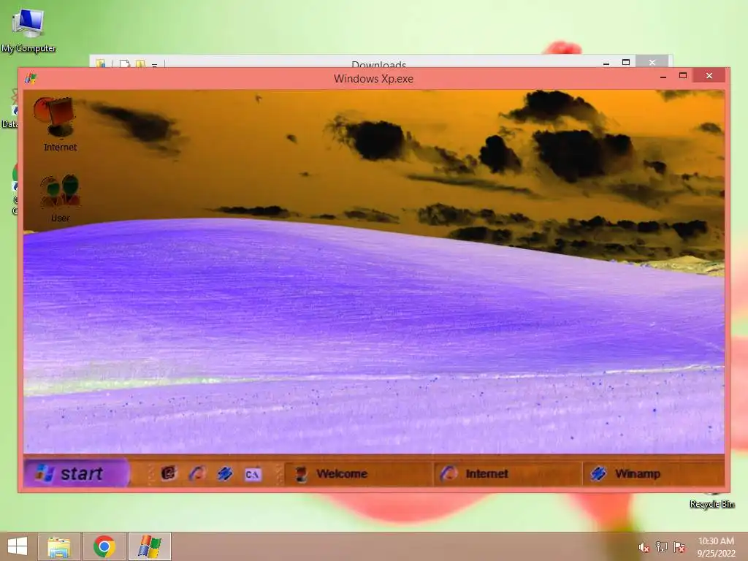This screenshot has width=748, height=561.
Task: Open the Action Center flag icon
Action: click(x=679, y=546)
